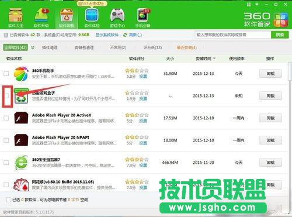The image size is (292, 217).
Task: Click the 软件评分 column header
Action: point(137,58)
